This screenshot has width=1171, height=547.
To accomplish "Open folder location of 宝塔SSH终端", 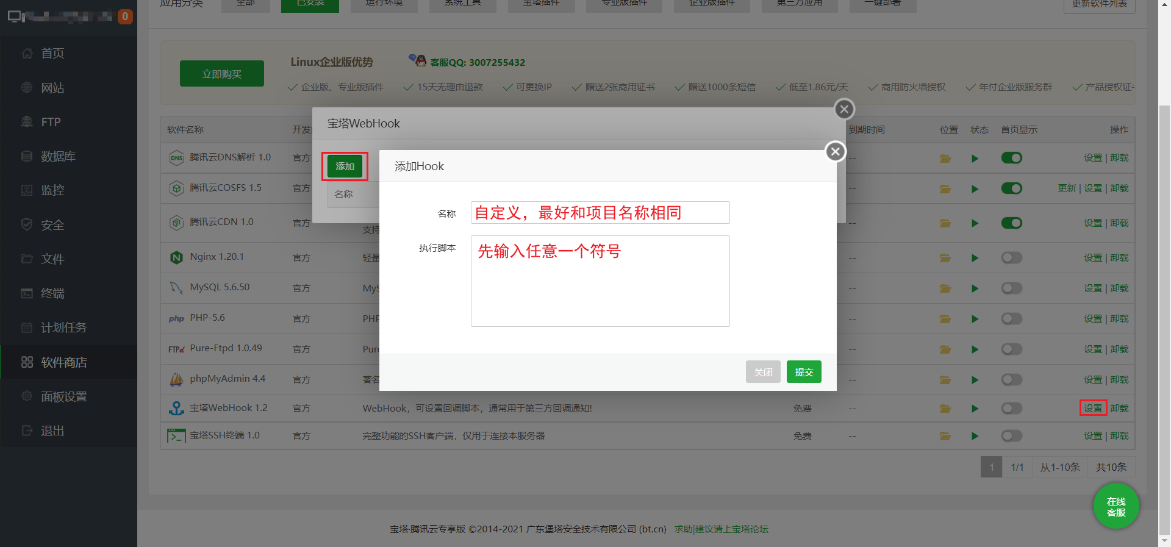I will click(x=945, y=436).
